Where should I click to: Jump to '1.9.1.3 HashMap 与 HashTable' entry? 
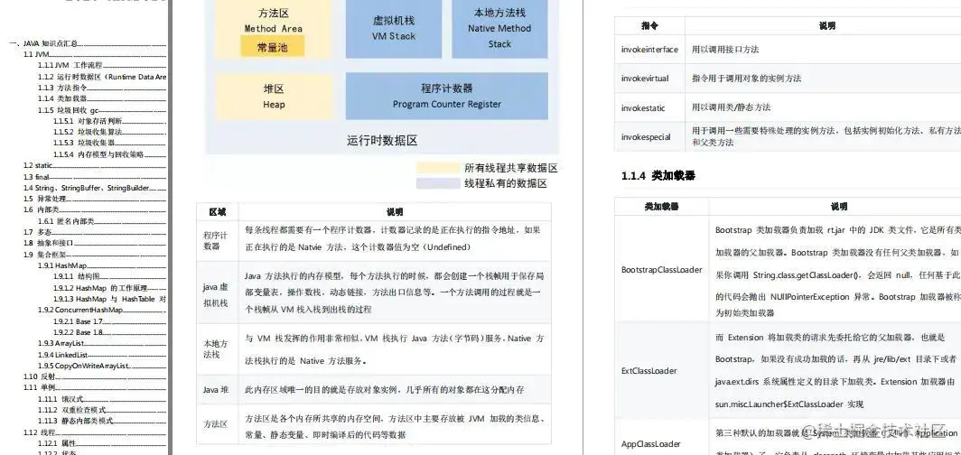pyautogui.click(x=109, y=299)
